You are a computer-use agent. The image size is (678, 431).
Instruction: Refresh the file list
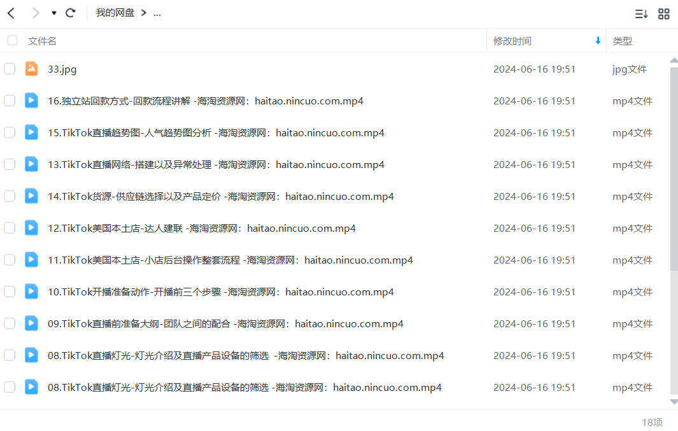tap(71, 13)
